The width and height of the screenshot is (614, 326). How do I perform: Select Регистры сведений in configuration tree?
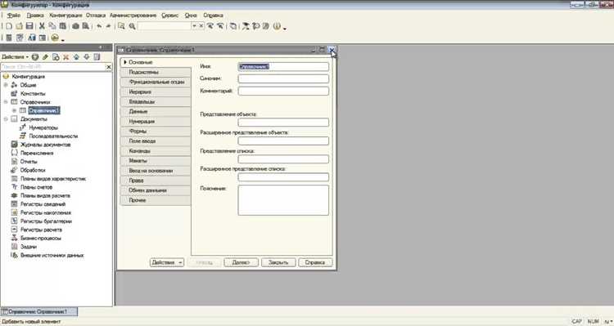(43, 204)
